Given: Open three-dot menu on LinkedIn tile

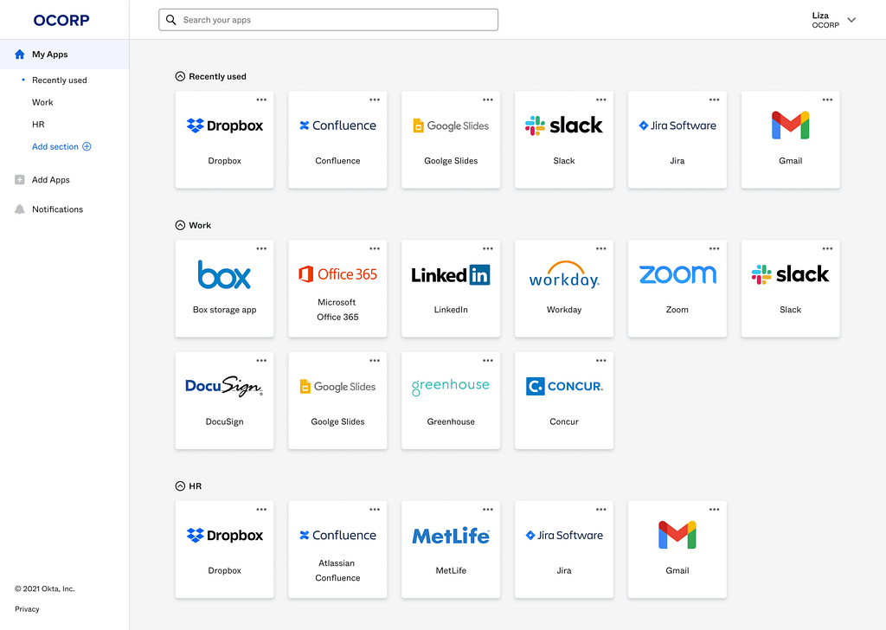Looking at the screenshot, I should point(488,248).
